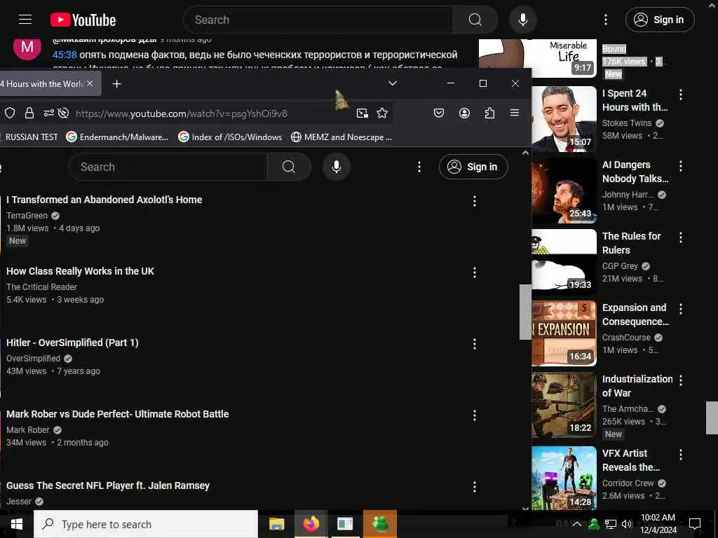Open File Explorer from the taskbar

[x=276, y=524]
